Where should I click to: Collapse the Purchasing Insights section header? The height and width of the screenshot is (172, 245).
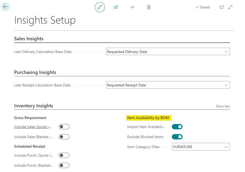click(x=35, y=72)
